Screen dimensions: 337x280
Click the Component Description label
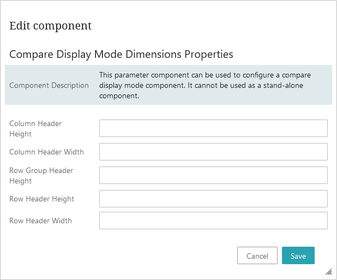(x=49, y=85)
